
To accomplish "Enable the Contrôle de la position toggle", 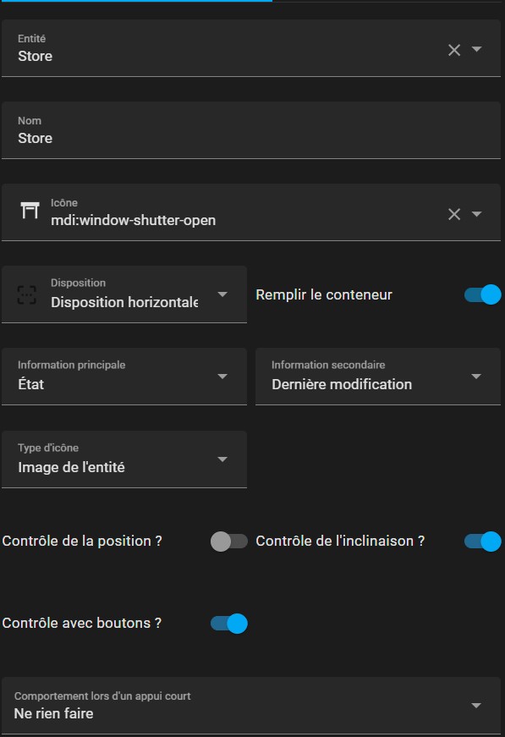I will click(228, 542).
